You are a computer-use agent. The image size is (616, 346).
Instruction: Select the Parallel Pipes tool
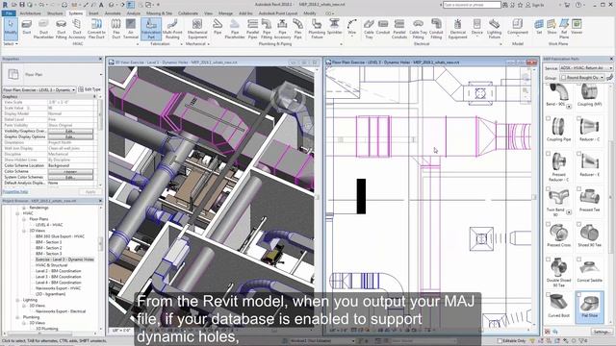click(x=252, y=29)
